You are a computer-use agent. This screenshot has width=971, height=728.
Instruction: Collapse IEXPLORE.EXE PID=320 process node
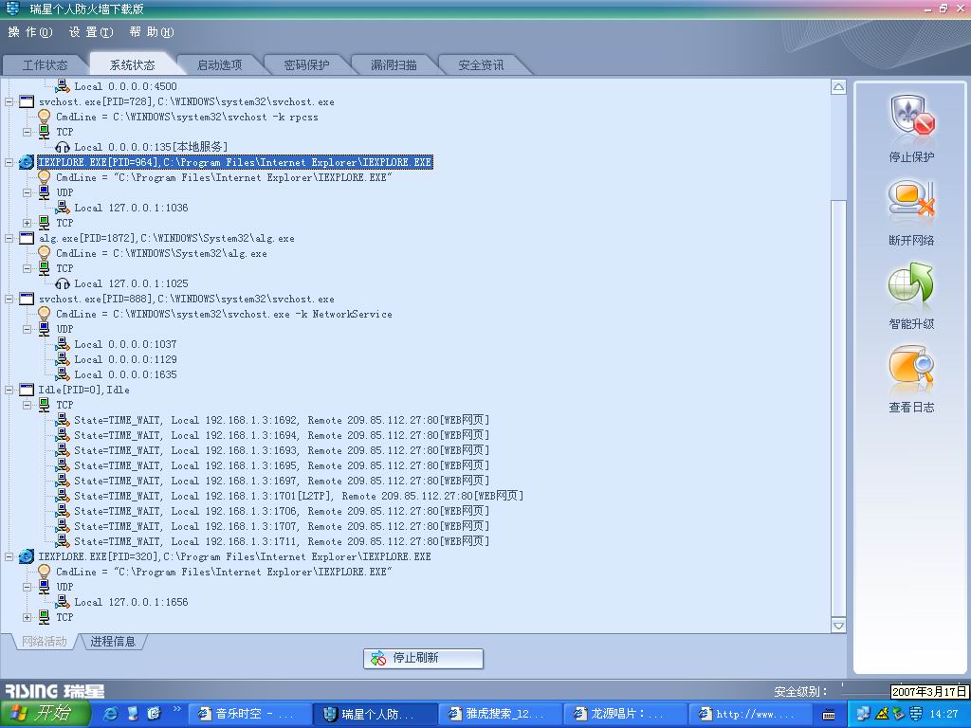click(9, 556)
